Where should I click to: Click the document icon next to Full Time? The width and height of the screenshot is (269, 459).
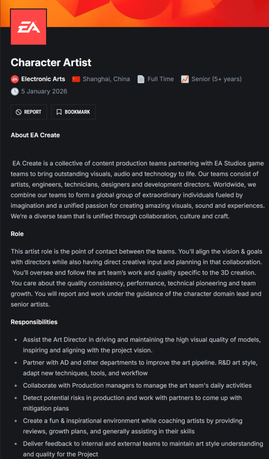coord(141,79)
